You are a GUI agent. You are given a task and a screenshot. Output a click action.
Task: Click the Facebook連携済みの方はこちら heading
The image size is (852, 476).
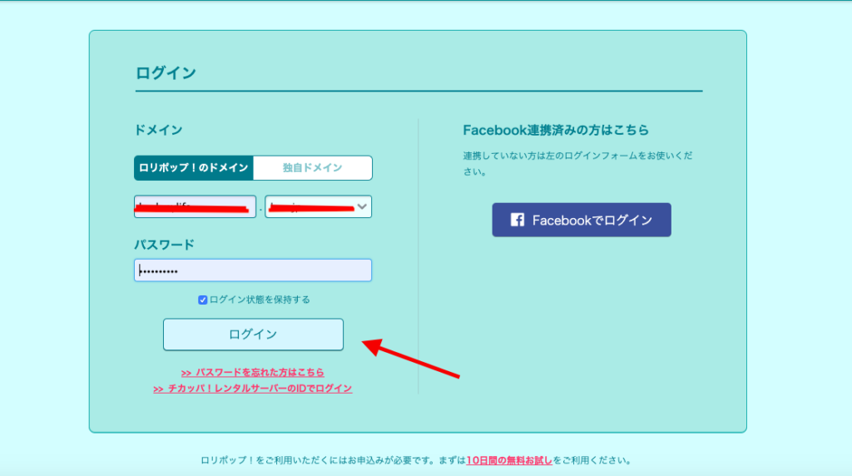pos(556,130)
